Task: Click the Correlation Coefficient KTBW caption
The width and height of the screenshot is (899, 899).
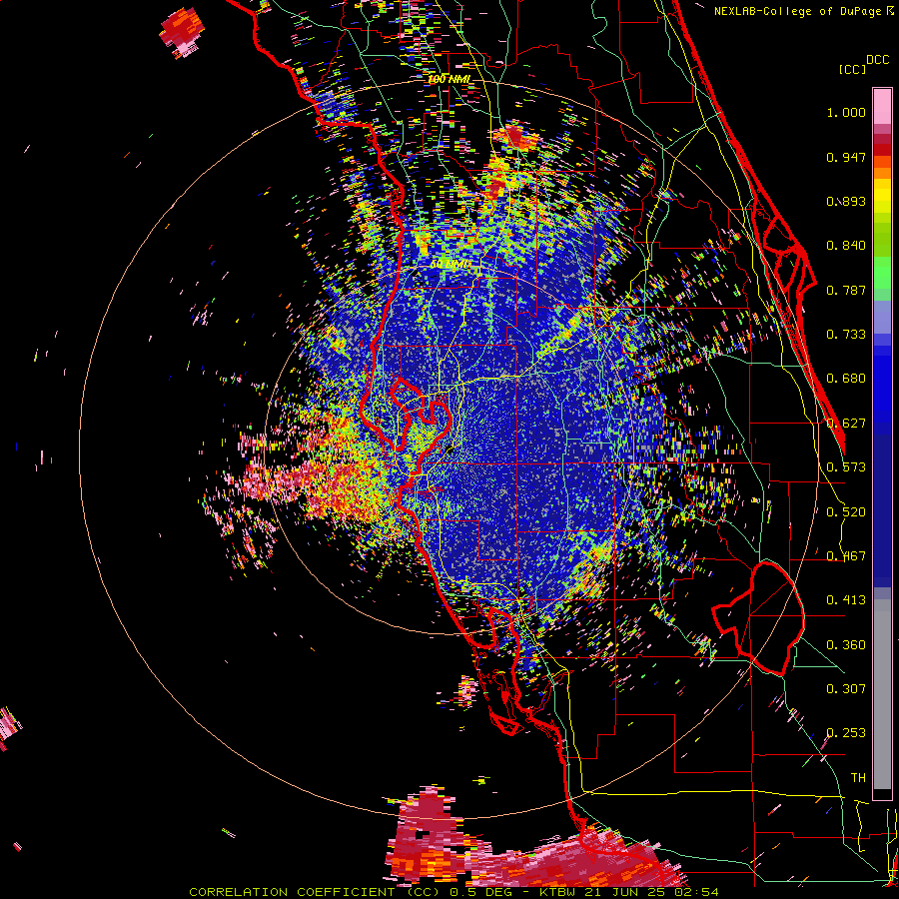Action: [x=453, y=892]
